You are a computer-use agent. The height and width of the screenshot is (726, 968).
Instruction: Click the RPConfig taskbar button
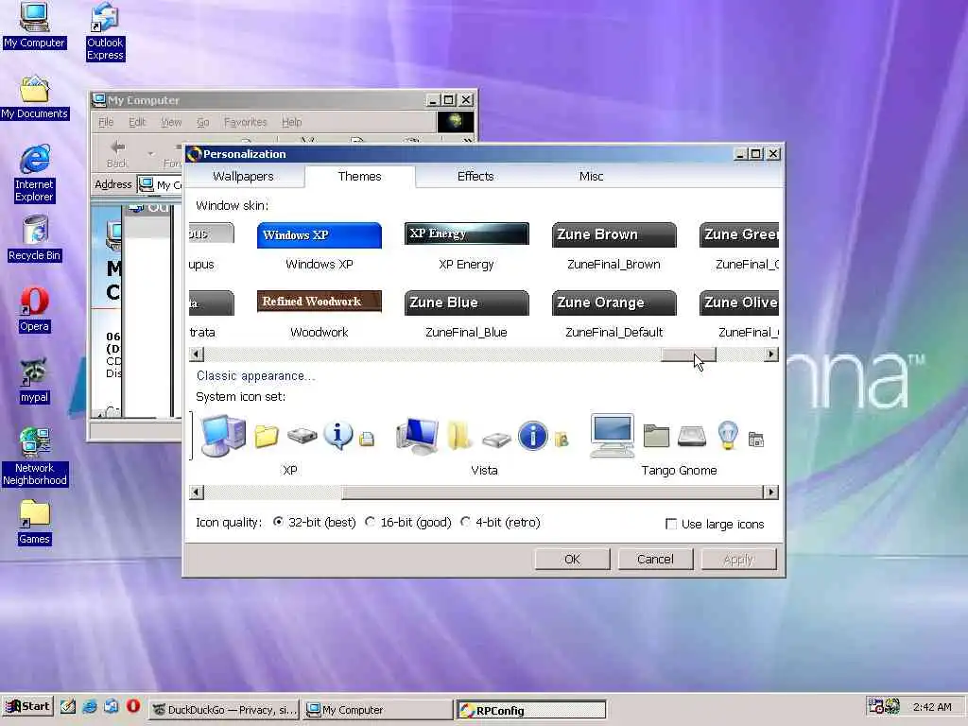tap(531, 709)
